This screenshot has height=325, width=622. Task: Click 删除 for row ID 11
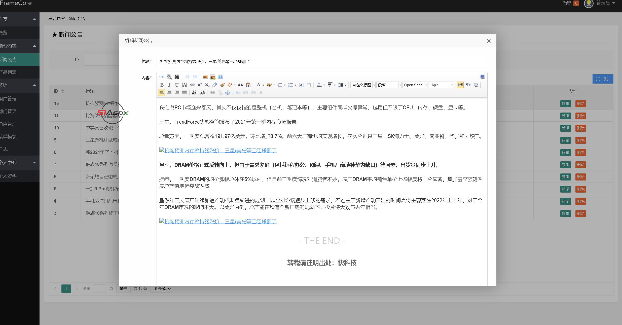[x=580, y=116]
